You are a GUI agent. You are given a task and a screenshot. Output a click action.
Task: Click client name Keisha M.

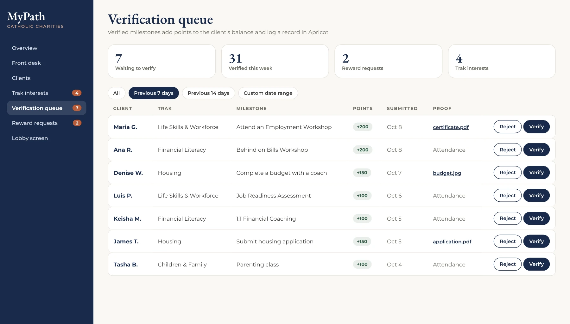coord(127,219)
